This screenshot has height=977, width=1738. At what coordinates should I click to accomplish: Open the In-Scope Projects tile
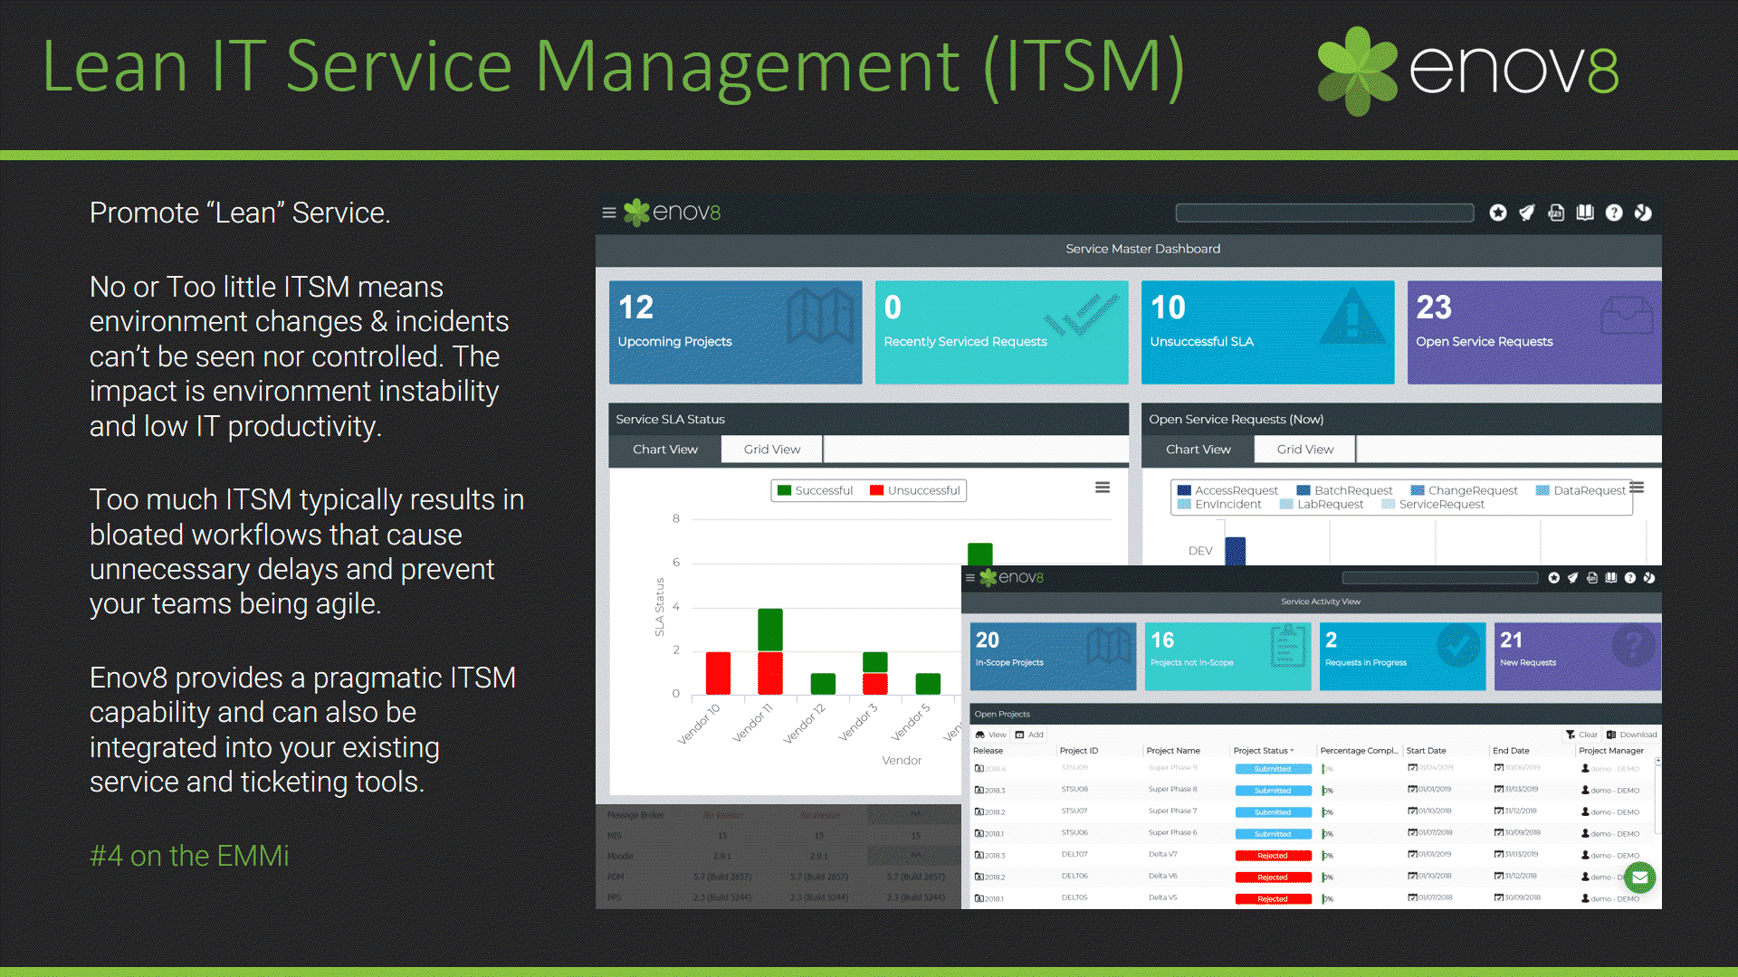click(1053, 657)
